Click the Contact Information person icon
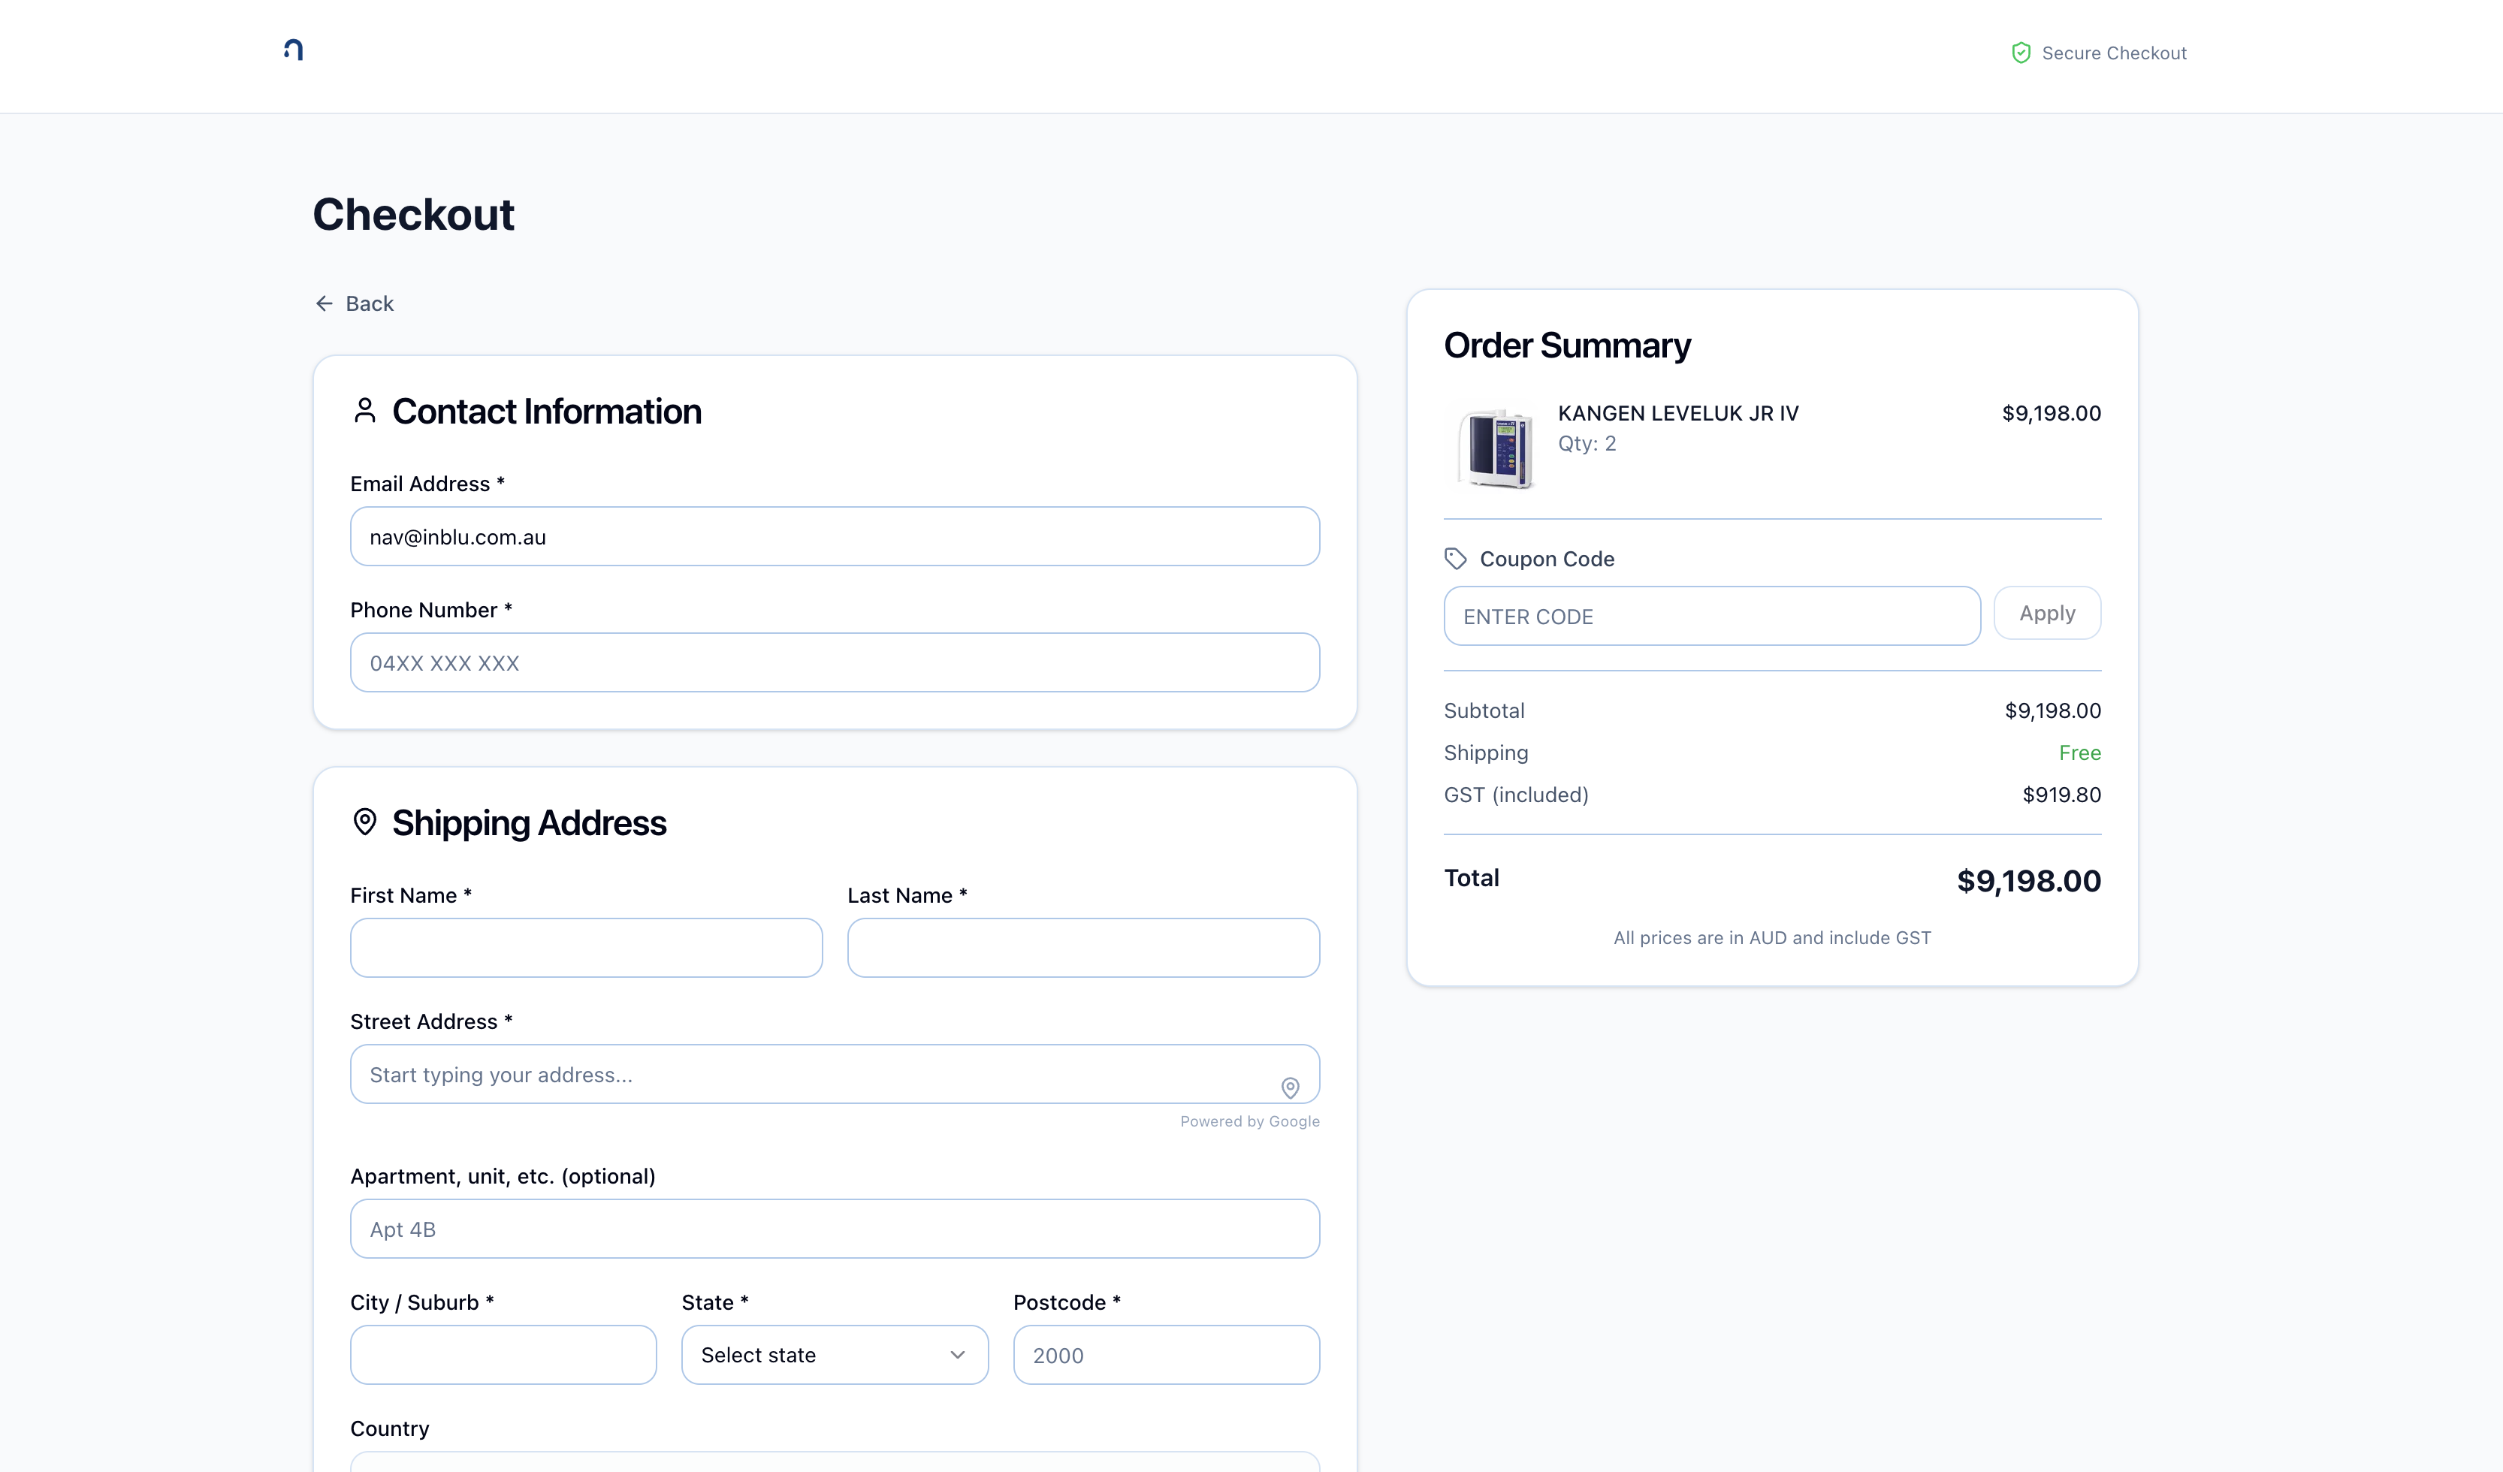The width and height of the screenshot is (2503, 1472). (x=364, y=410)
